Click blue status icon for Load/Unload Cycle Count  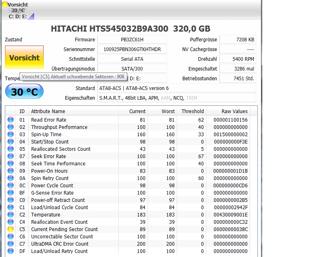coord(11,207)
